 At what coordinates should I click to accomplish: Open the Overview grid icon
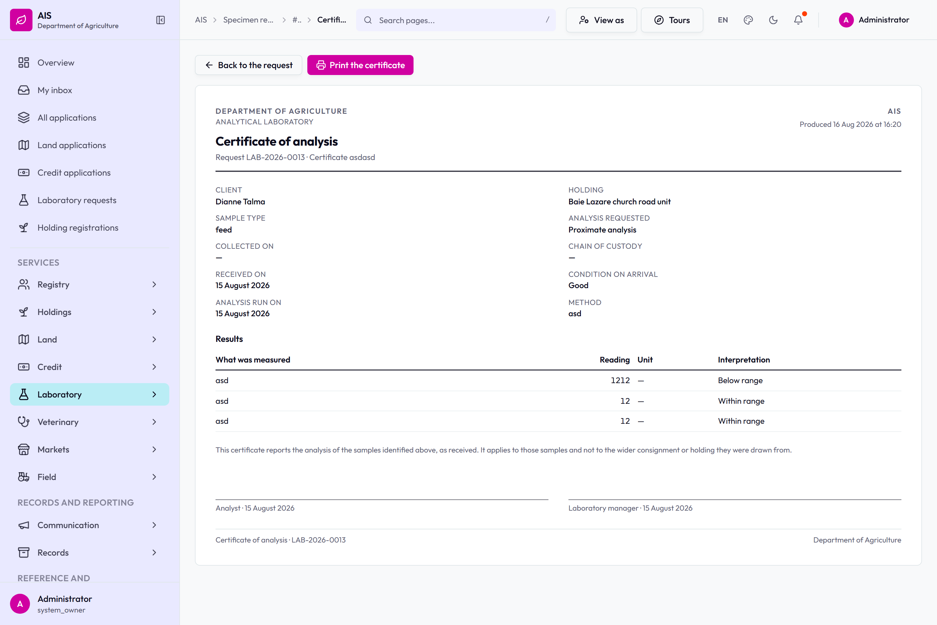click(23, 62)
